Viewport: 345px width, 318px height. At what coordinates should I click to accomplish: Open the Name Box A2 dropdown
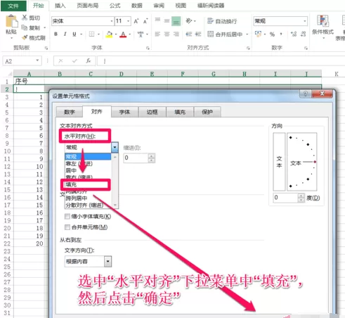(37, 61)
